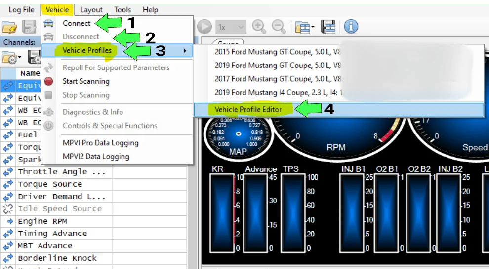Click the red Start Scanning record icon
The width and height of the screenshot is (489, 269).
pos(48,81)
